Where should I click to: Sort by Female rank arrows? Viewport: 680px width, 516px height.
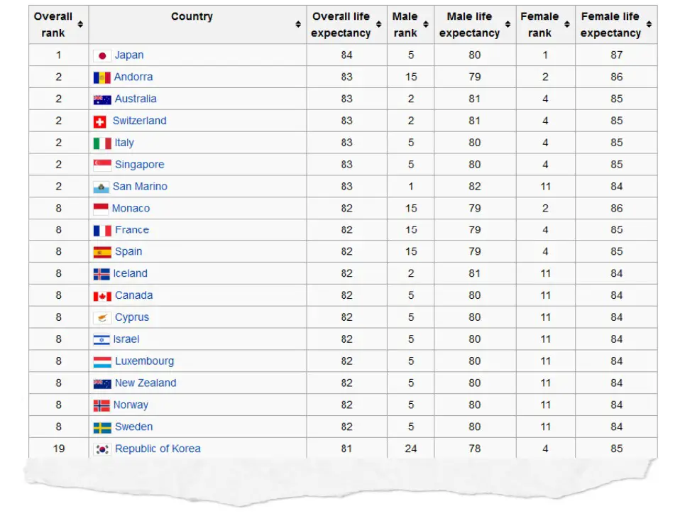(567, 24)
